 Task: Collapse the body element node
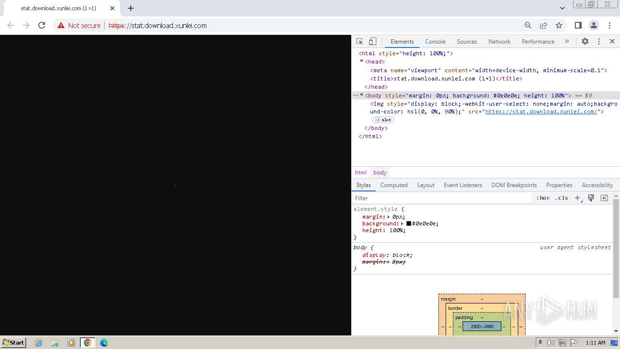(x=361, y=95)
